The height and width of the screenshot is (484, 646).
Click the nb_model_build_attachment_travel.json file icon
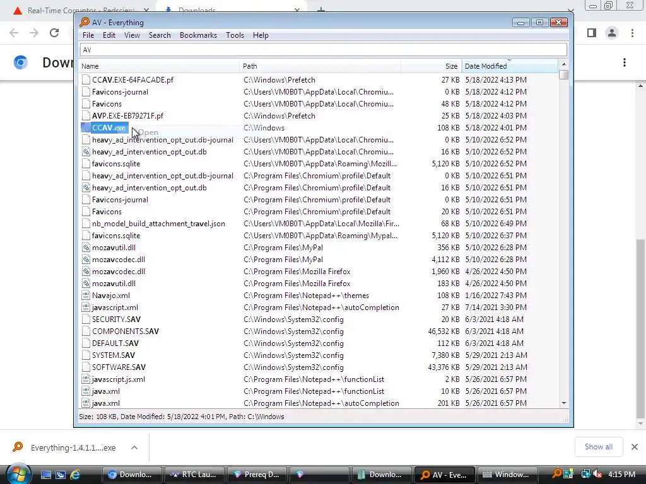click(86, 224)
